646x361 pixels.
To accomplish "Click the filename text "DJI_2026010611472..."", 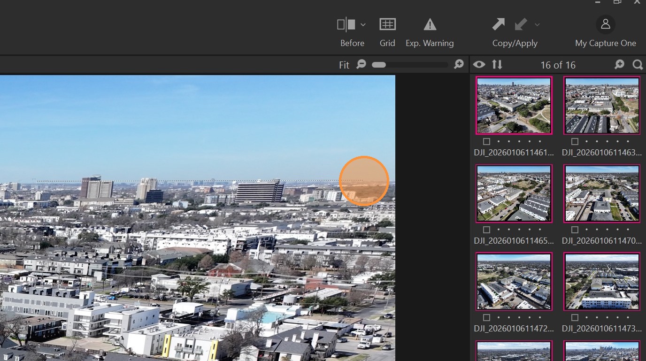I will (x=514, y=329).
